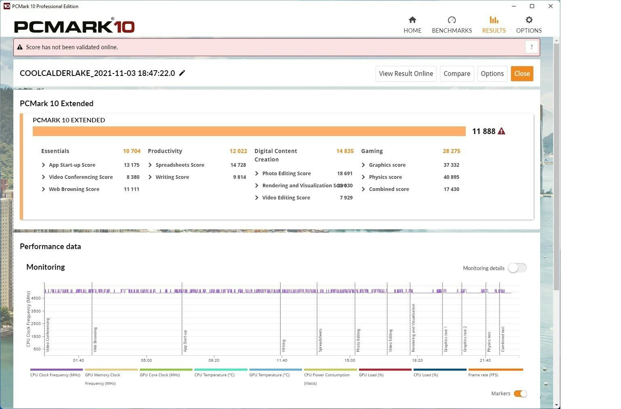Expand Photo Editing Score chevron

pos(257,174)
